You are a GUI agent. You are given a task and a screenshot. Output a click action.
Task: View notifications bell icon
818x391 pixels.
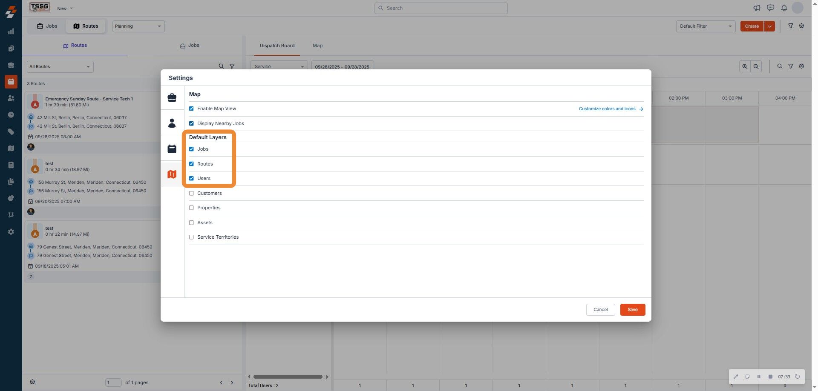coord(784,8)
